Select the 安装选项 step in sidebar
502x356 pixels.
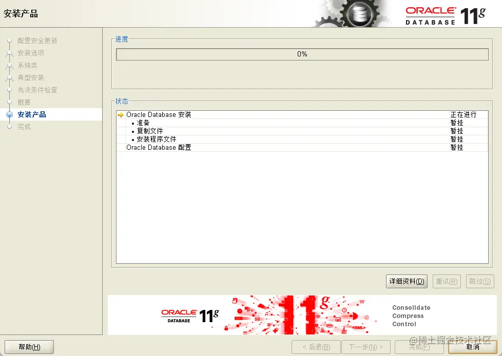pyautogui.click(x=31, y=53)
